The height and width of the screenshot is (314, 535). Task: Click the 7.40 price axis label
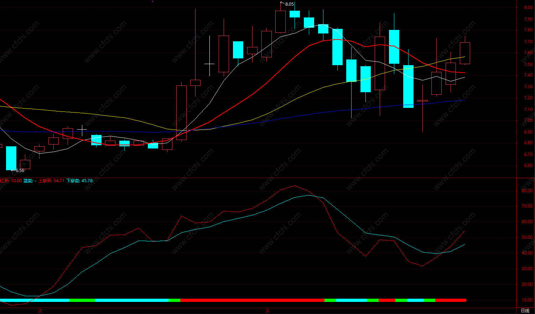[x=528, y=75]
